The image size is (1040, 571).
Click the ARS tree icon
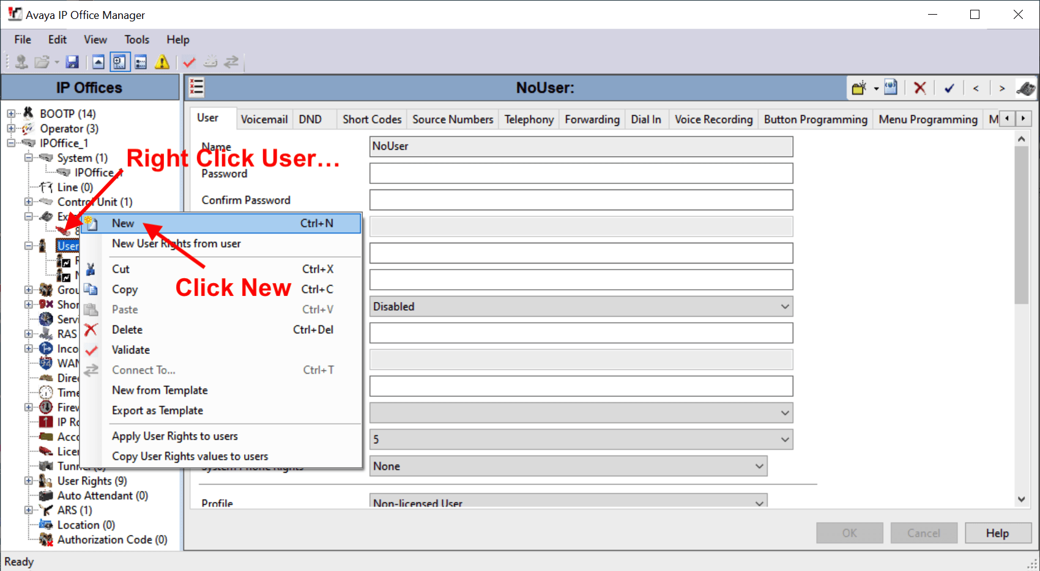[x=46, y=510]
